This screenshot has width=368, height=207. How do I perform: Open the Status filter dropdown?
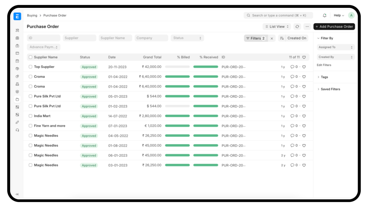click(187, 38)
